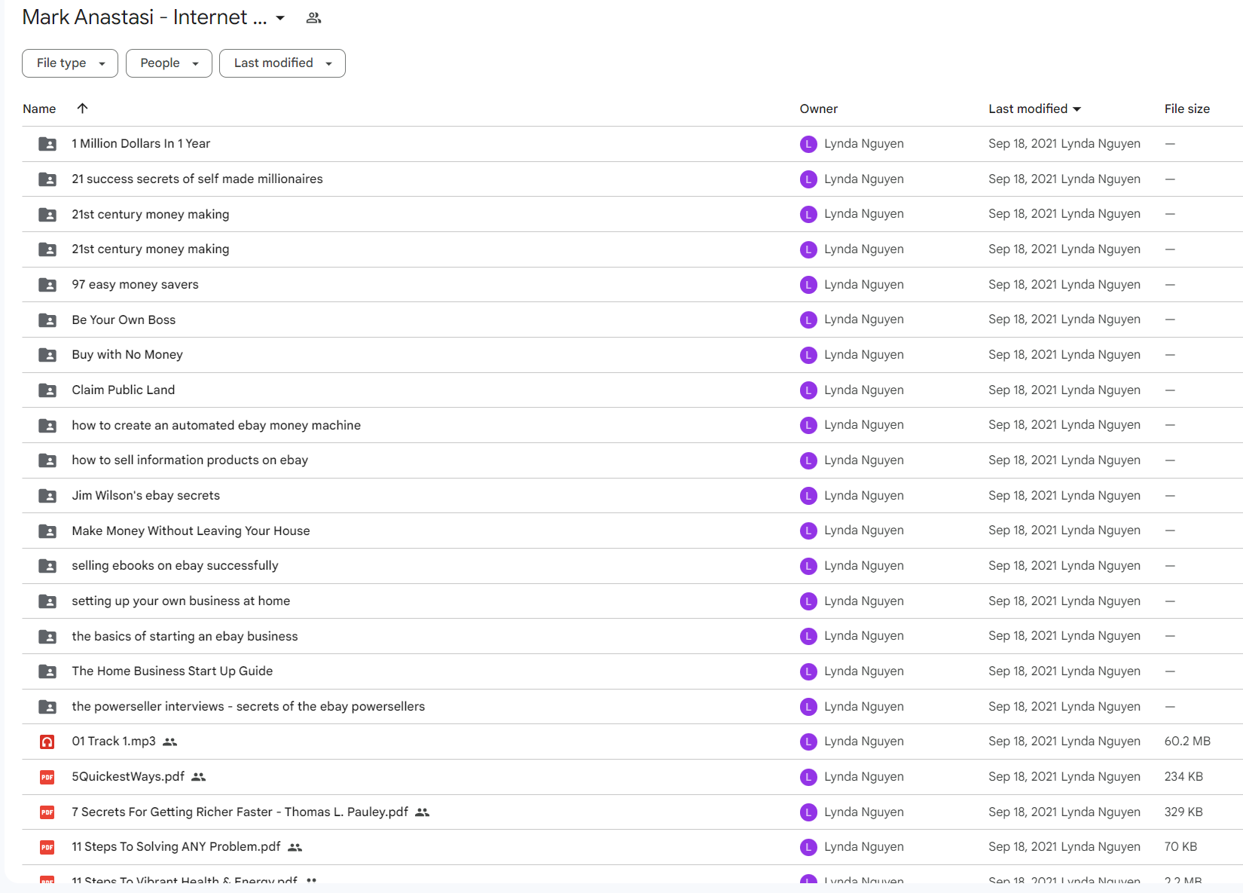Click Lynda Nguyen owner in 01 Track 1.mp3 row
The height and width of the screenshot is (893, 1243).
click(x=863, y=742)
